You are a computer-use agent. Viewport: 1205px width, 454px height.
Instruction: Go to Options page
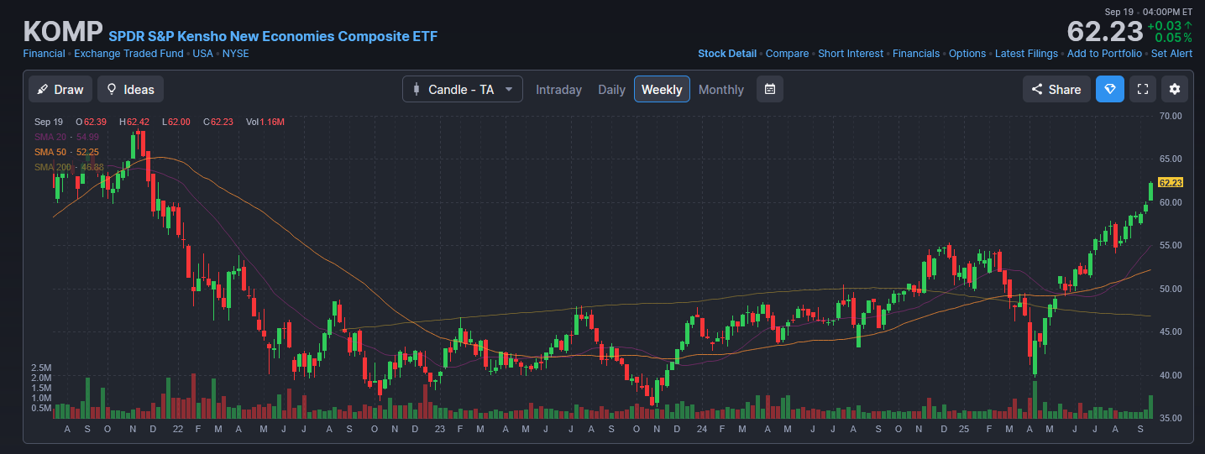(x=967, y=54)
